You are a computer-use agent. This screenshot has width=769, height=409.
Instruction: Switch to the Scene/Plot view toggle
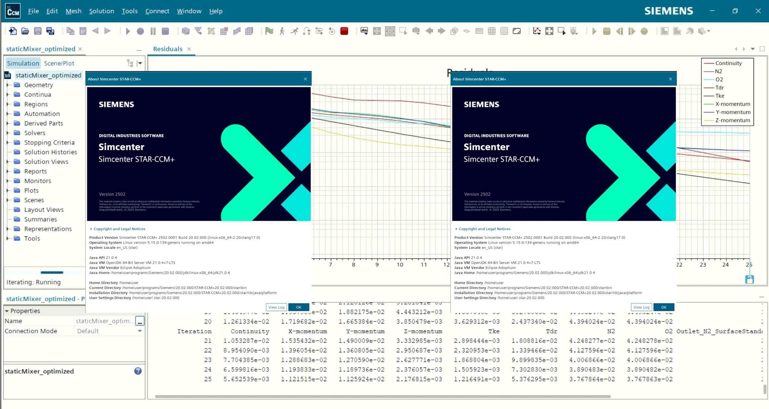tap(59, 63)
